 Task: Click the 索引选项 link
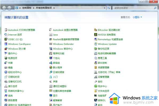pyautogui.click(x=12, y=86)
